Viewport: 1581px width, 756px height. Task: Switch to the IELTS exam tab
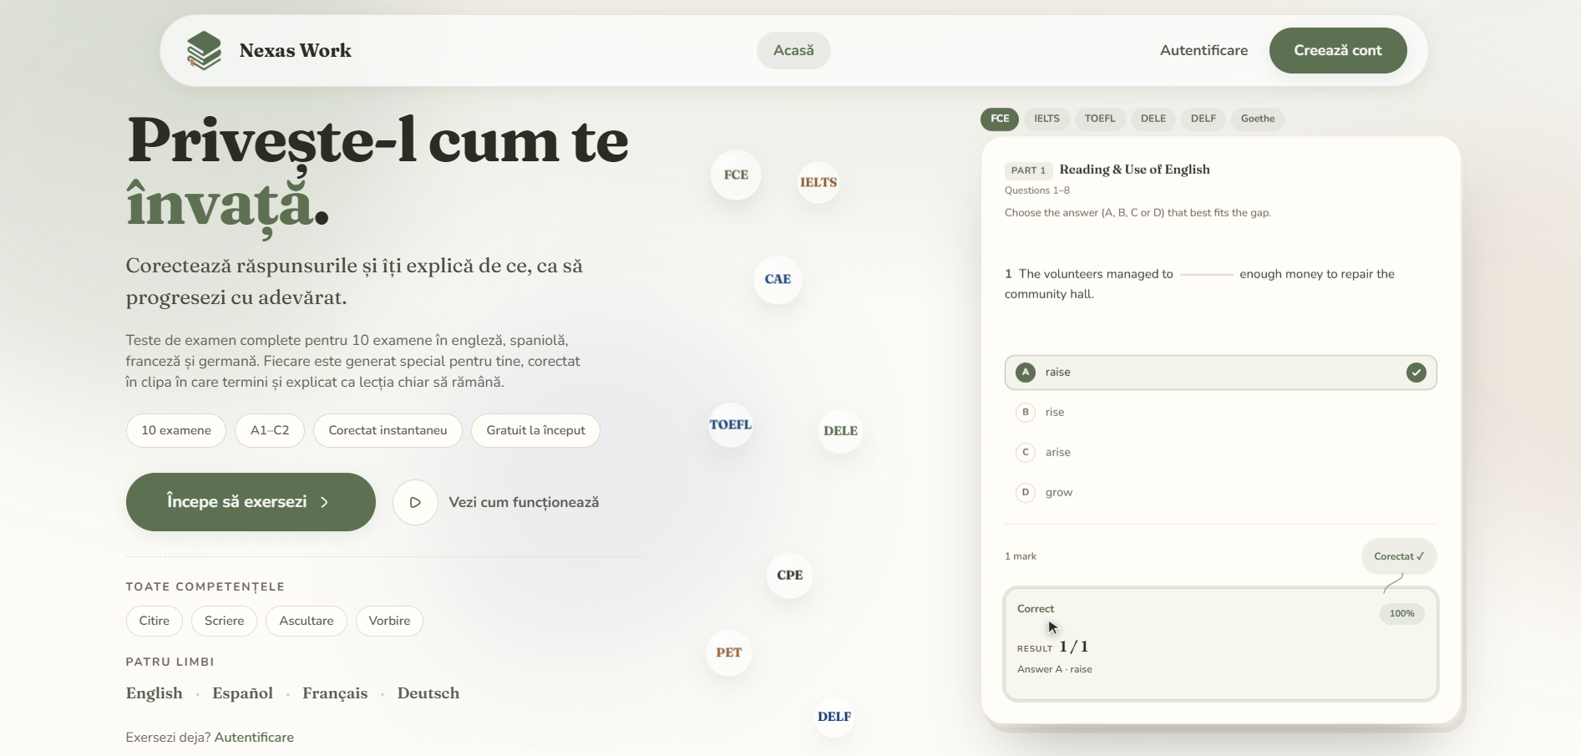coord(1046,119)
